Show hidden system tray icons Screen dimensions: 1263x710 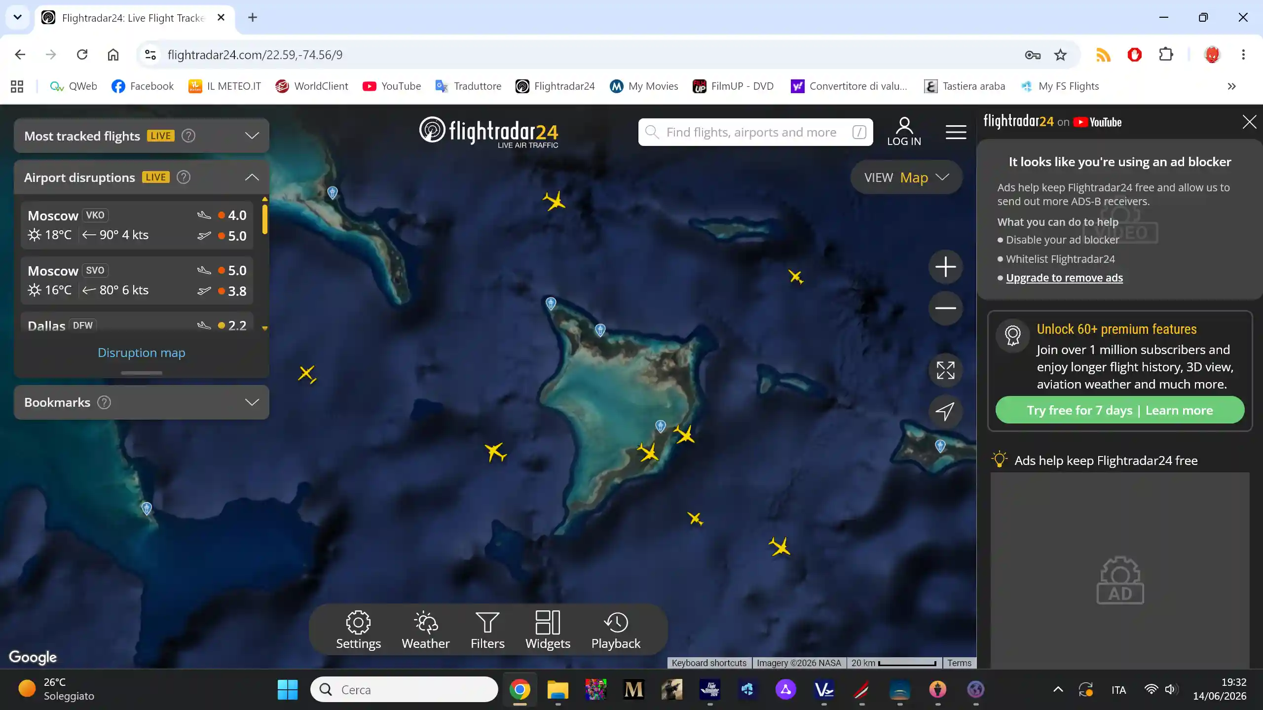(x=1058, y=689)
